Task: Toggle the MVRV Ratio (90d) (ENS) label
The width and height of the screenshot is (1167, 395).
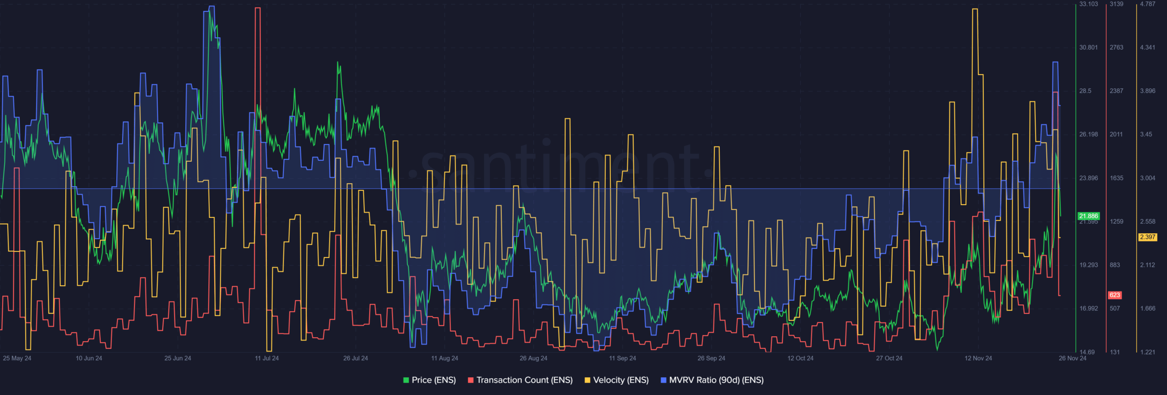Action: pos(717,380)
